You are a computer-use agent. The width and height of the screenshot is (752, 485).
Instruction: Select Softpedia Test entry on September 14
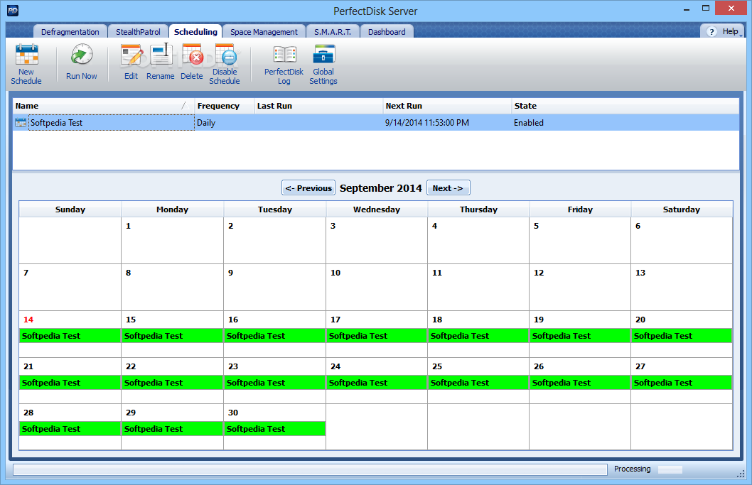(70, 336)
